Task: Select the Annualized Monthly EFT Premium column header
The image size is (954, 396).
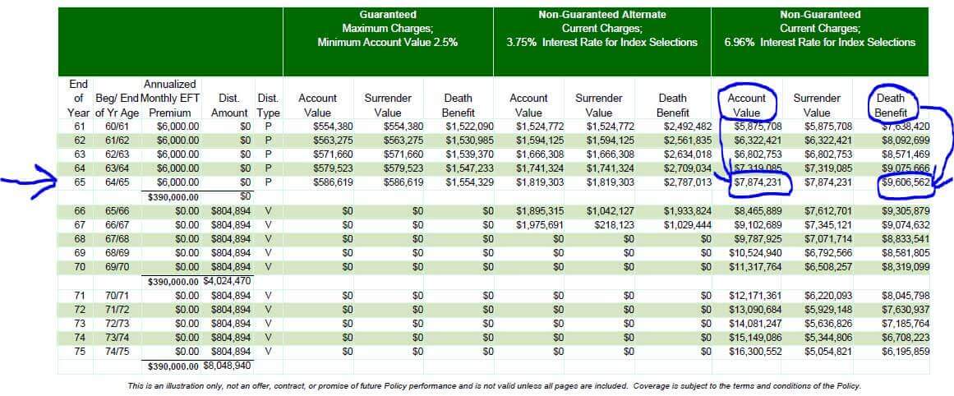Action: click(170, 99)
